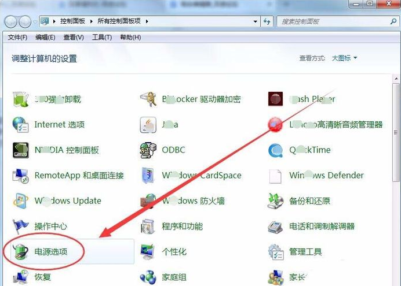Open the 文件(F) menu
The image size is (401, 286).
pos(17,38)
